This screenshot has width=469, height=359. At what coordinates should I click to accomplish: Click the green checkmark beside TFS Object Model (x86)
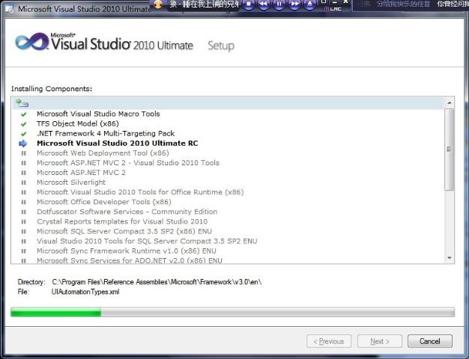click(x=24, y=124)
